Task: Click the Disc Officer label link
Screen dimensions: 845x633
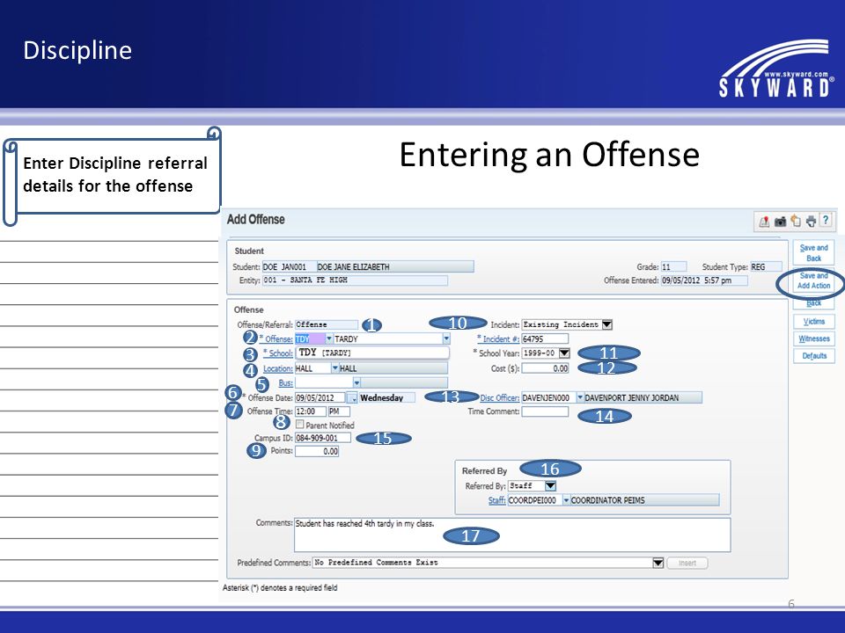Action: pyautogui.click(x=500, y=397)
